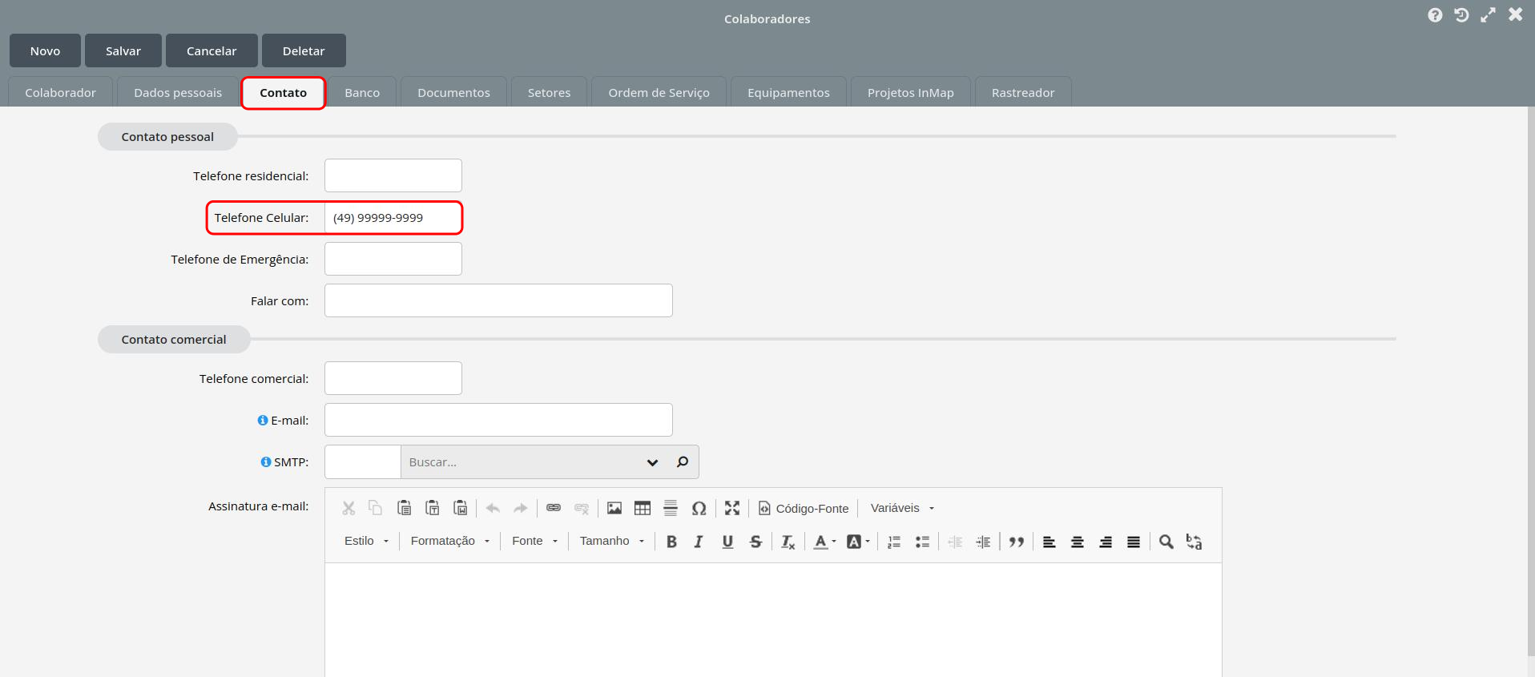Insert an image in the signature
The width and height of the screenshot is (1535, 677).
[x=614, y=508]
